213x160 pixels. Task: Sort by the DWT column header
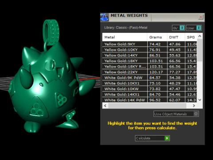(x=176, y=37)
